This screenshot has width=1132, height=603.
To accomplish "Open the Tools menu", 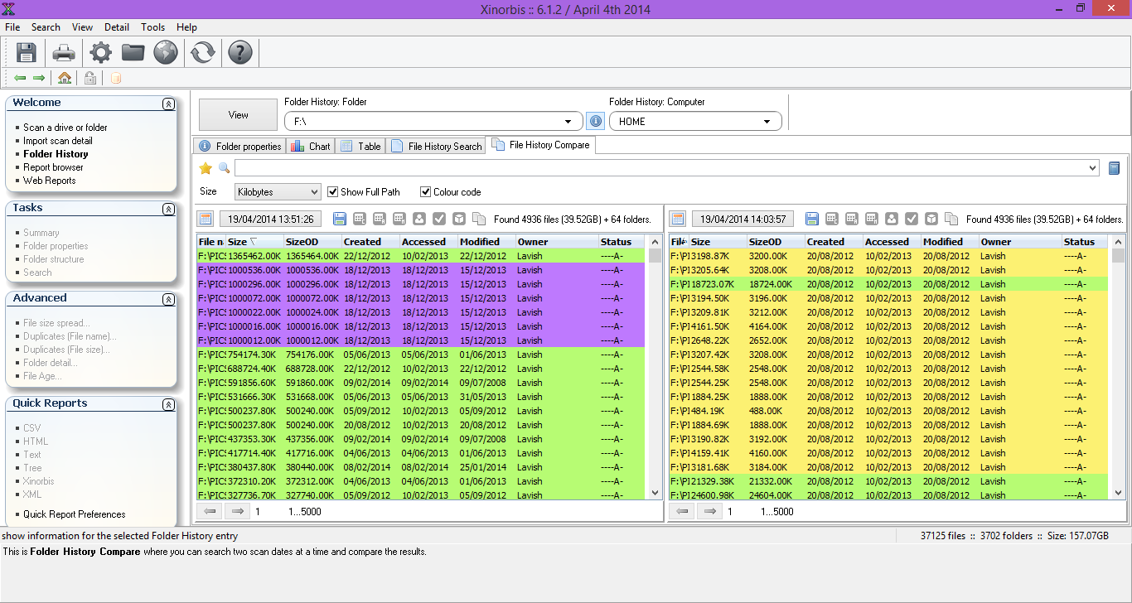I will tap(152, 27).
